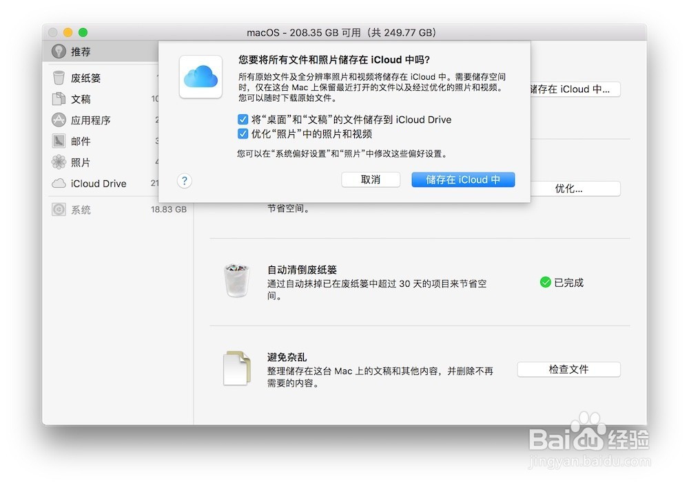Click the full trash icon by 自动清倒废纸篓
The image size is (689, 485).
point(236,281)
